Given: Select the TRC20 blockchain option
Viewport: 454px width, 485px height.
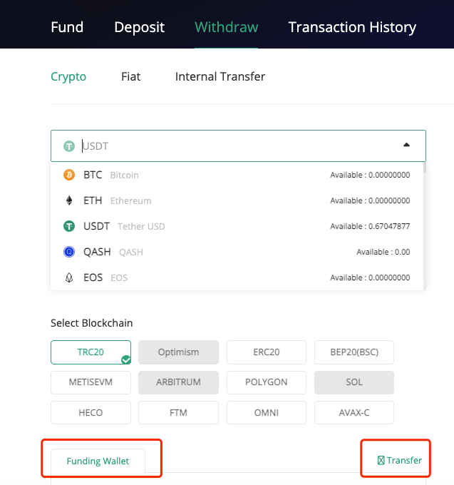Looking at the screenshot, I should click(91, 352).
